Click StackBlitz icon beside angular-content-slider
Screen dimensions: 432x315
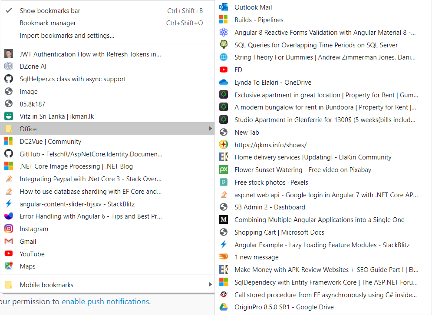pos(9,204)
